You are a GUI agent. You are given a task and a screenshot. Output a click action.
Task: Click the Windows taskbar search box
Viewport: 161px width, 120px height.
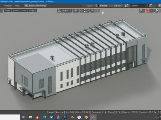pos(10,117)
